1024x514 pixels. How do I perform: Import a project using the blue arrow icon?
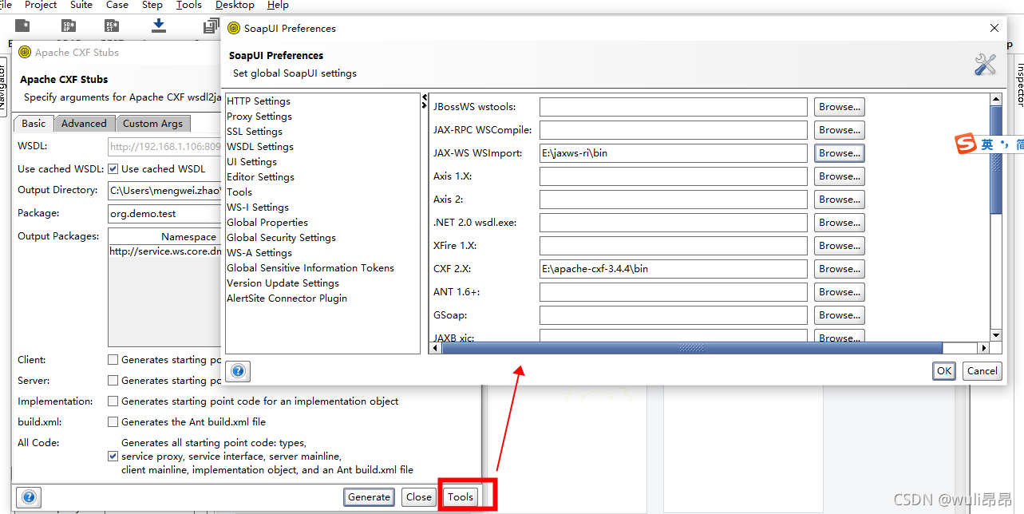[158, 26]
